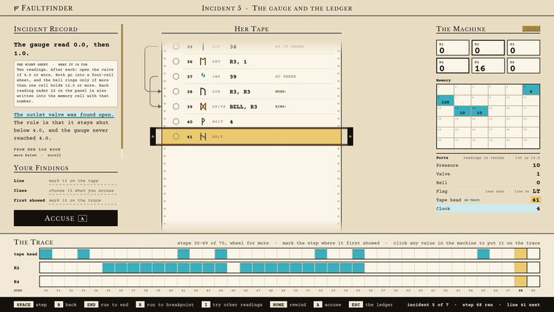
Task: Mark step 33 on the tape head trace
Action: 83,254
